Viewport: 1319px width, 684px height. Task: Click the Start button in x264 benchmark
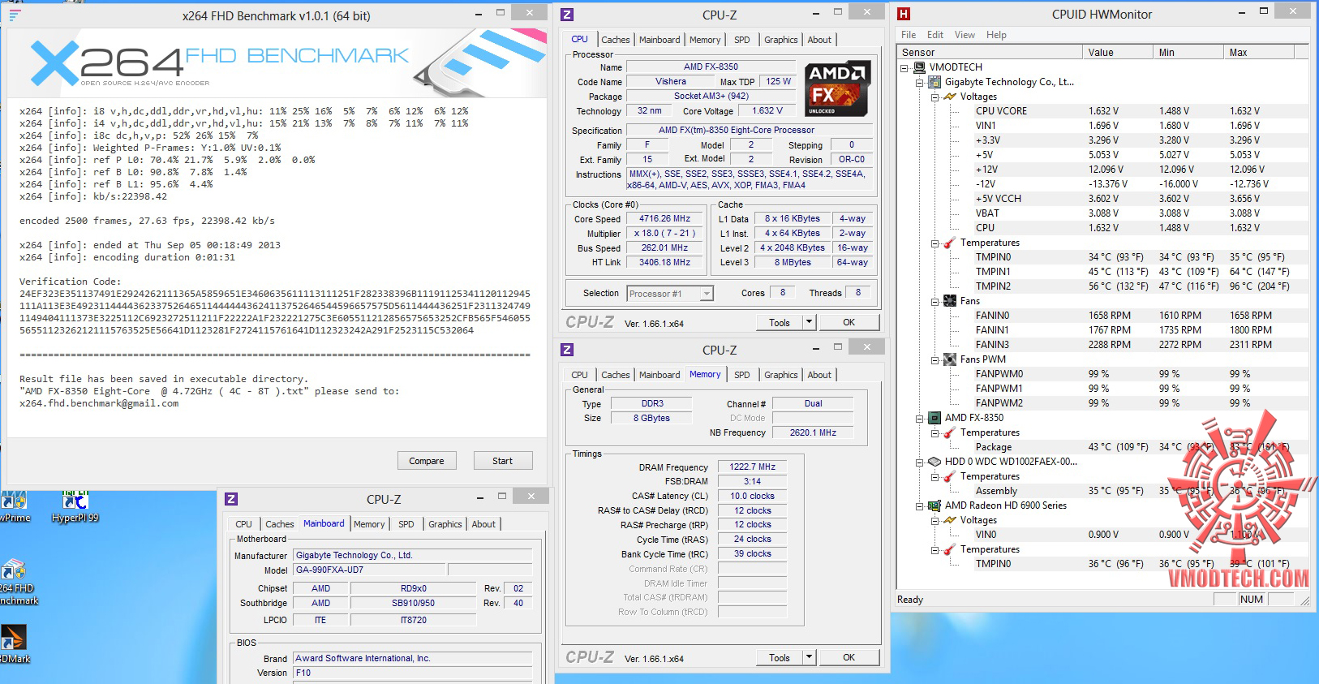pyautogui.click(x=503, y=461)
